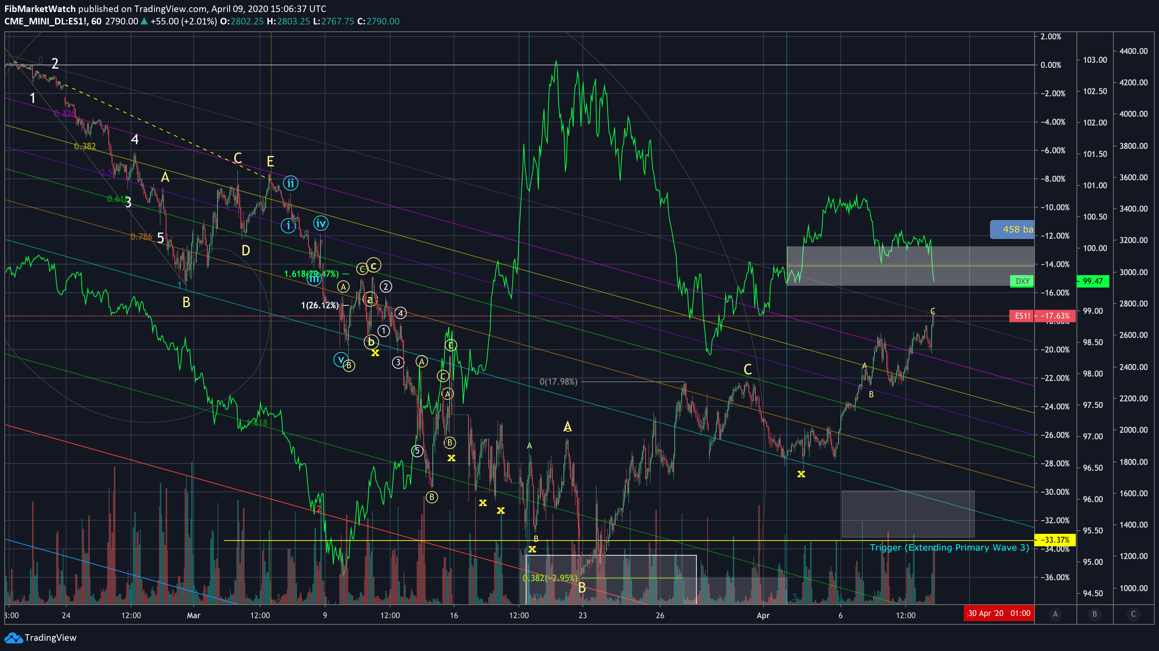Click the white-outlined rectangle near bottom B label
This screenshot has width=1159, height=651.
(x=611, y=579)
